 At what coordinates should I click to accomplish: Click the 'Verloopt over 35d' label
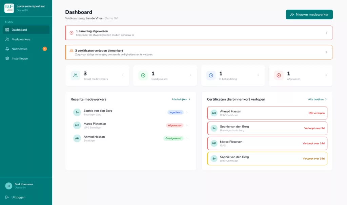313,159
